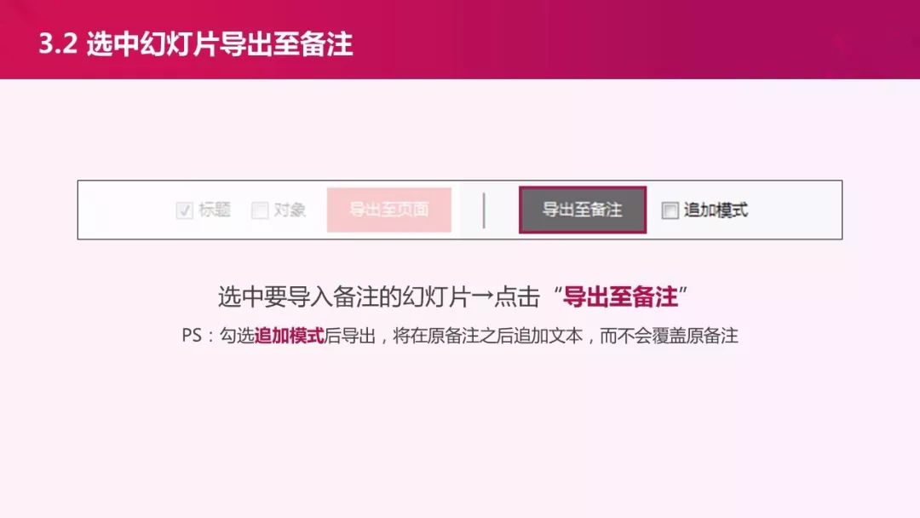Click the bold 追加模式 text in the PS note
This screenshot has height=518, width=920.
click(290, 336)
